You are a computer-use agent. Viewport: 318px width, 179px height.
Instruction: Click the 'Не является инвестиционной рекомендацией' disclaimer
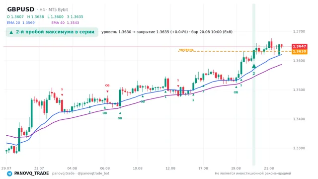(x=253, y=174)
